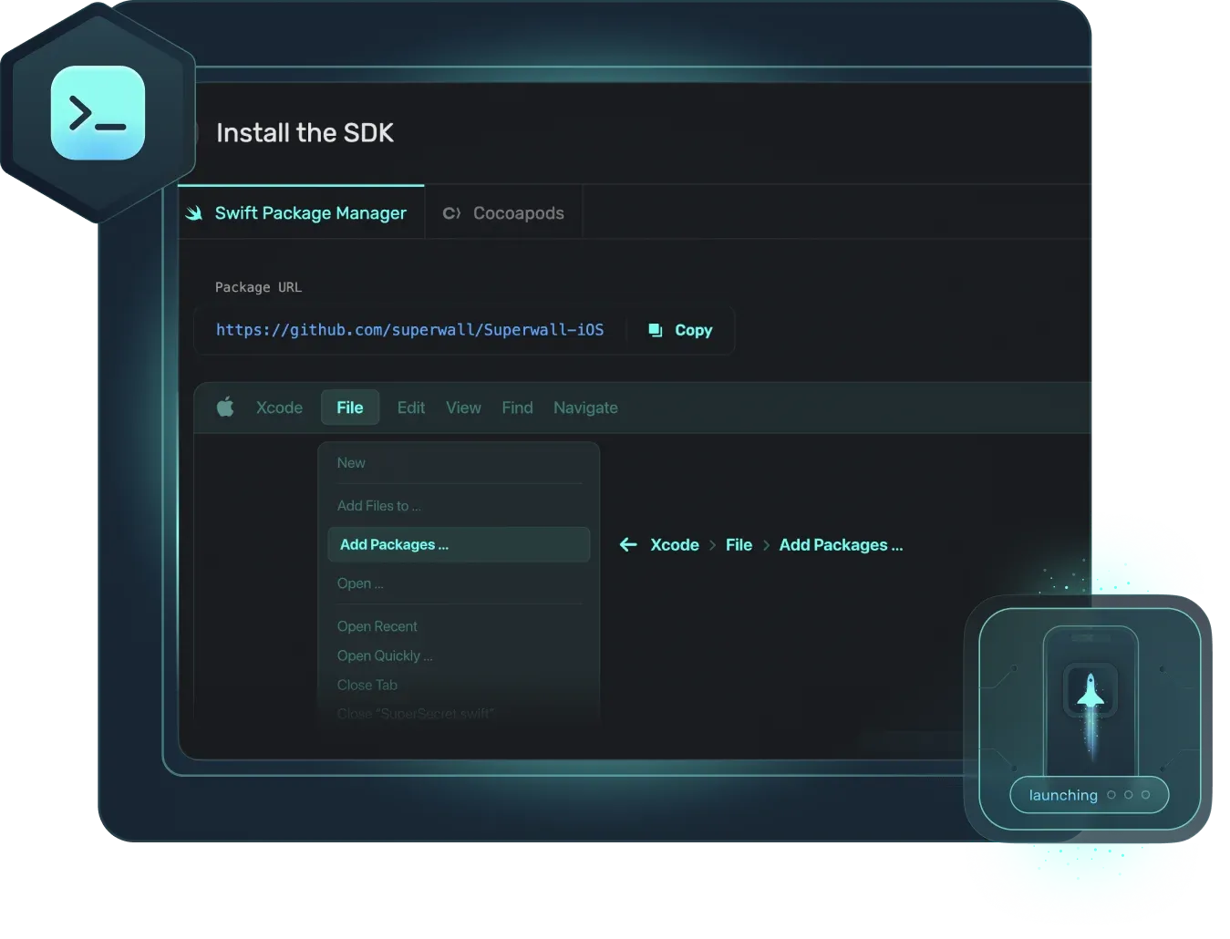Click the rocket launch icon
This screenshot has height=939, width=1230.
point(1090,691)
